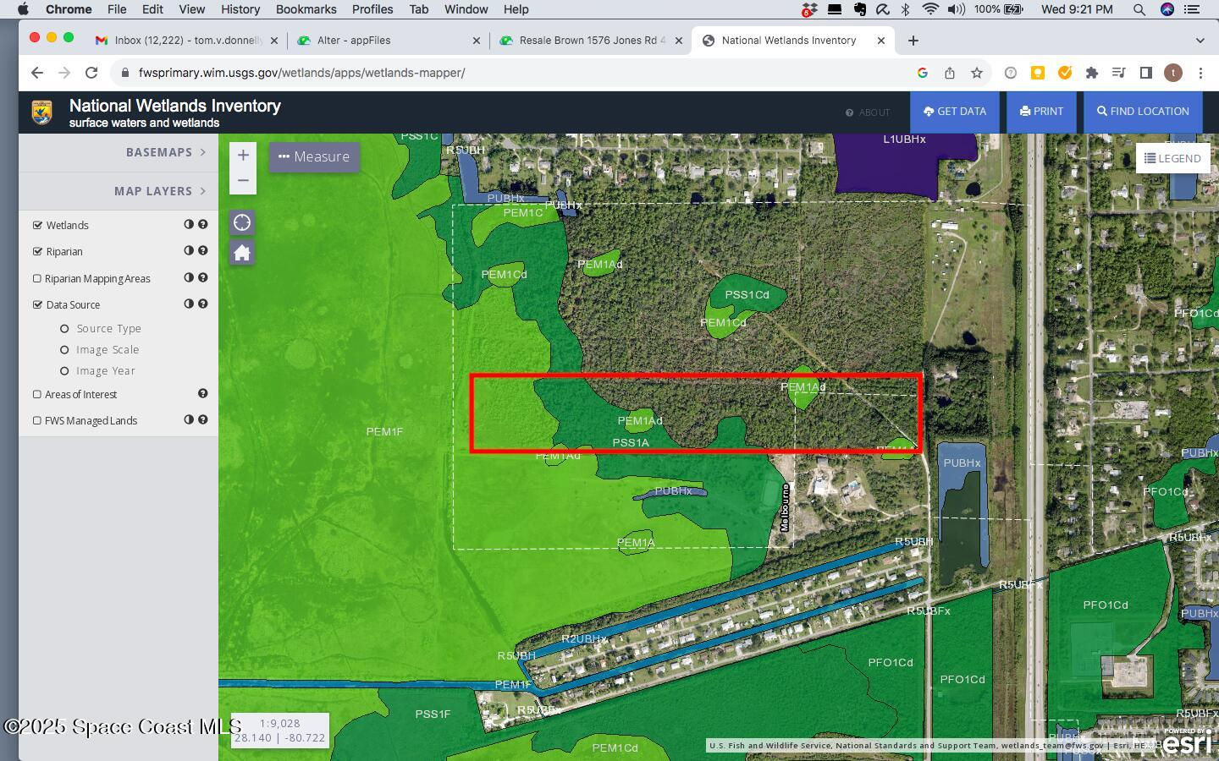Switch to the Gmail Inbox tab
Viewport: 1219px width, 761px height.
click(x=187, y=41)
